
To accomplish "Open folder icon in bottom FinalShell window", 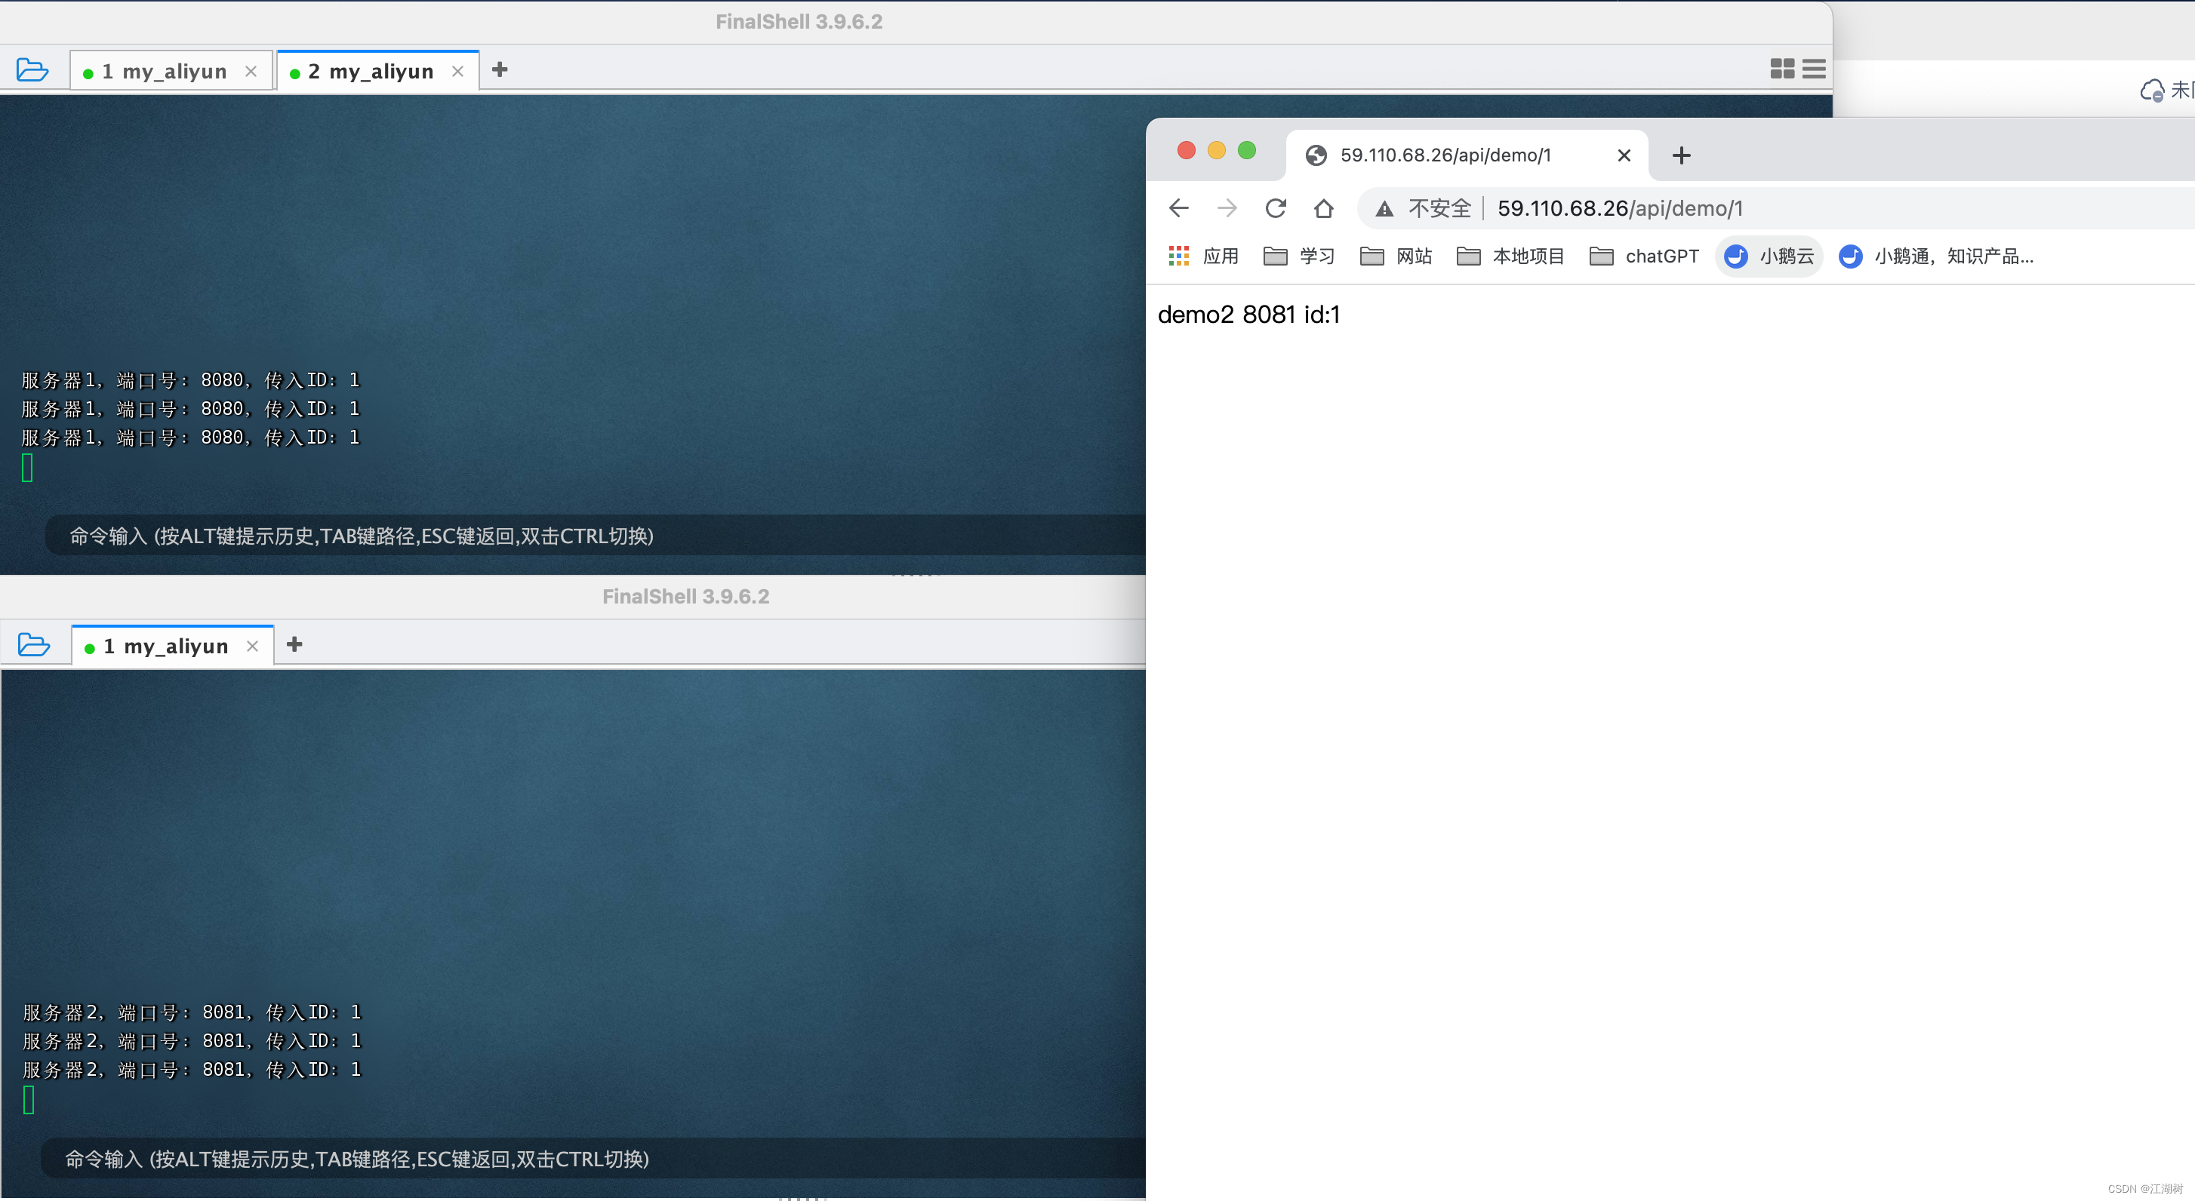I will pos(34,645).
